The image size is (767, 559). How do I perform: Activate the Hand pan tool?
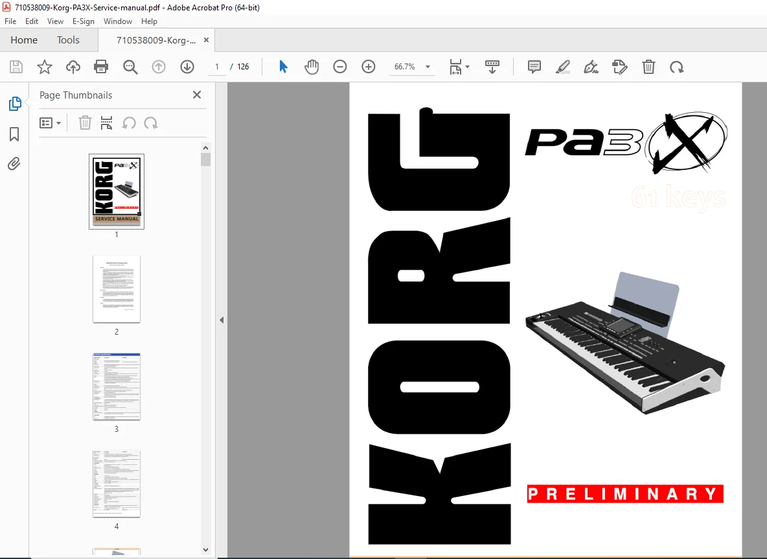click(311, 67)
